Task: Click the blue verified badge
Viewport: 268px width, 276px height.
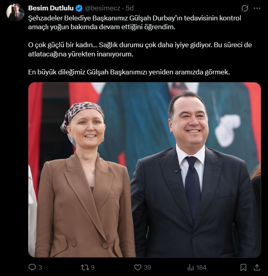Action: 79,8
